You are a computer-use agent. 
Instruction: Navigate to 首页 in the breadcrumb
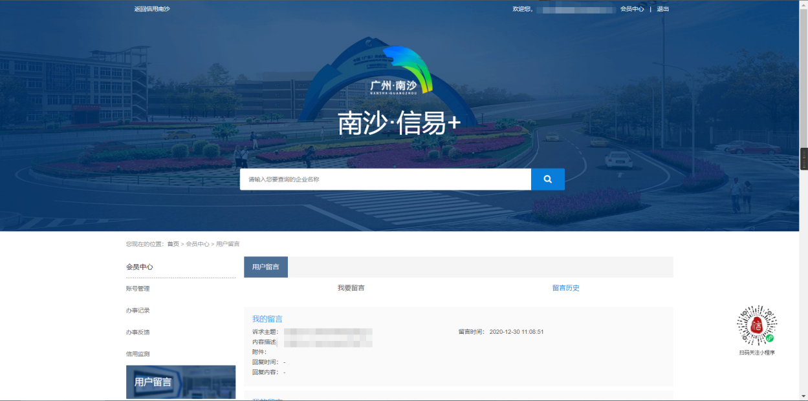tap(173, 244)
